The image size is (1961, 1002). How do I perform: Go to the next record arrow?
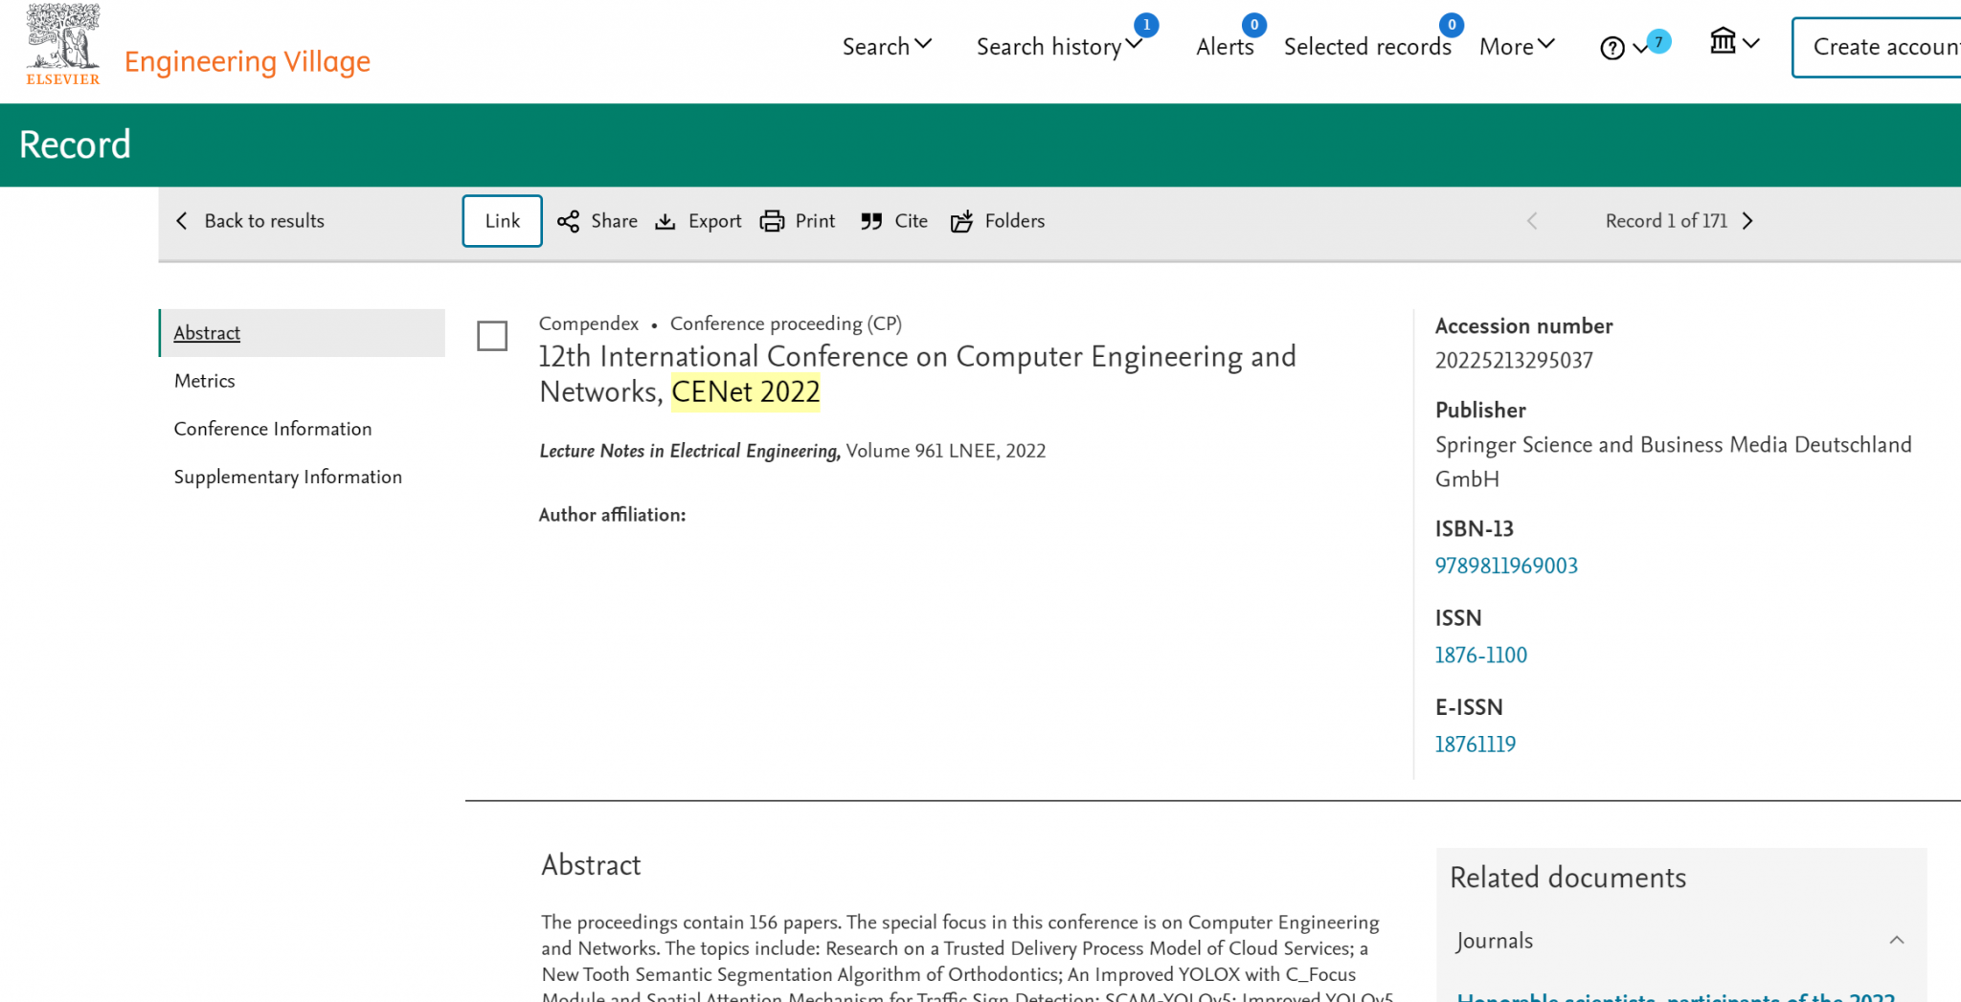(x=1748, y=221)
